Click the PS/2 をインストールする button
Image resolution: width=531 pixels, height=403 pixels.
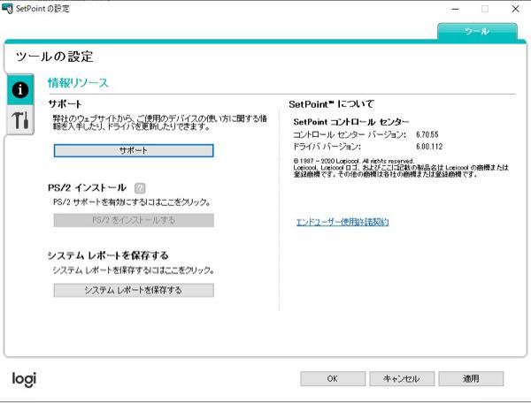[x=134, y=220]
